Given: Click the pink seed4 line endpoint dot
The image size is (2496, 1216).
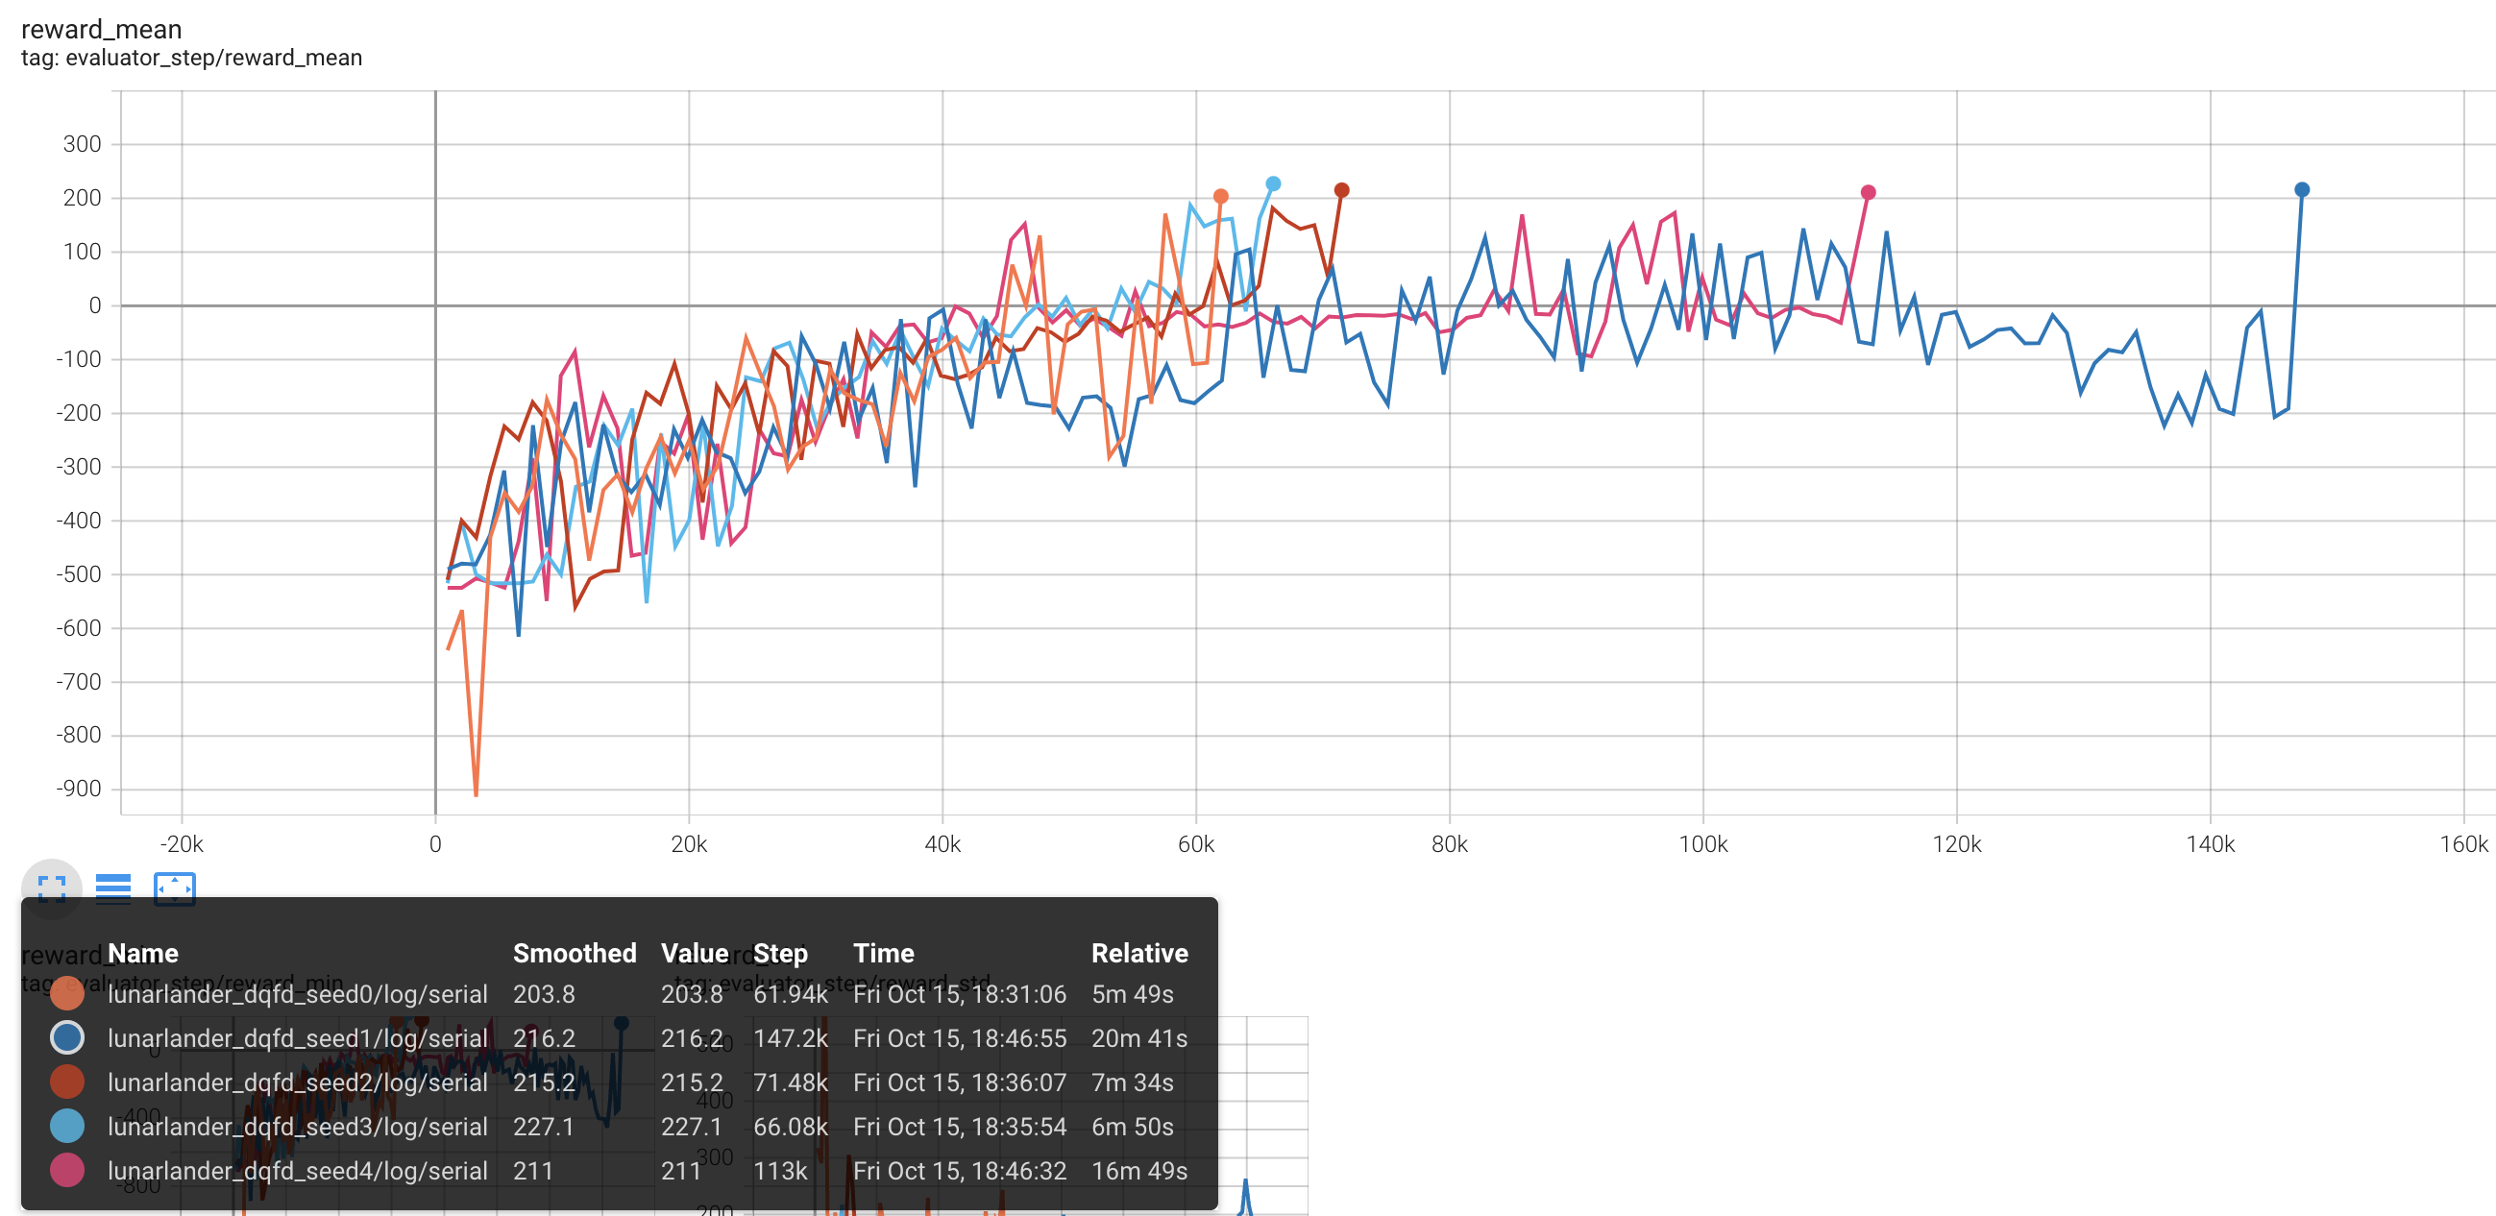Looking at the screenshot, I should coord(1867,193).
